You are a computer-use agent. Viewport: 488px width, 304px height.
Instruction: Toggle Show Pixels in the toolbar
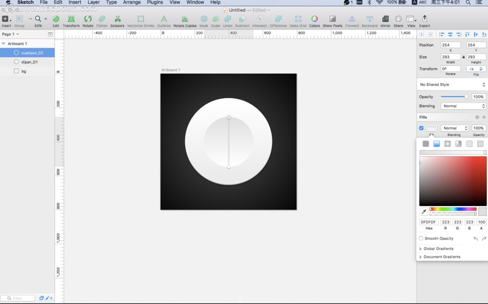click(333, 19)
